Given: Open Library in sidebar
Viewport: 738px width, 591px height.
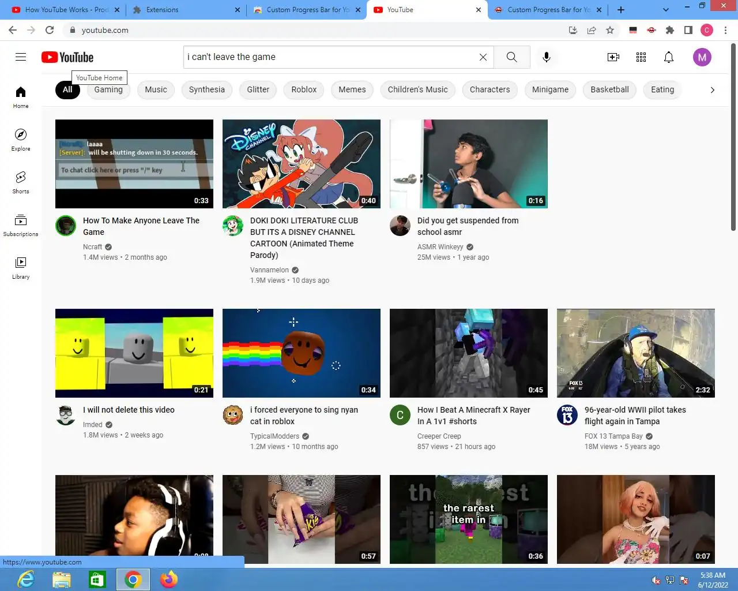Looking at the screenshot, I should pyautogui.click(x=21, y=268).
